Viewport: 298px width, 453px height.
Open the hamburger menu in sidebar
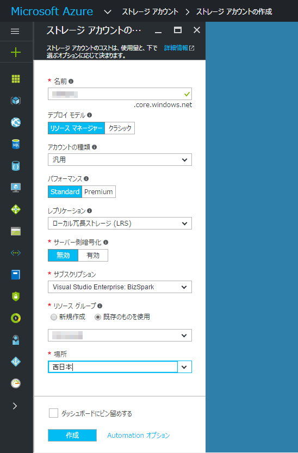pos(15,31)
